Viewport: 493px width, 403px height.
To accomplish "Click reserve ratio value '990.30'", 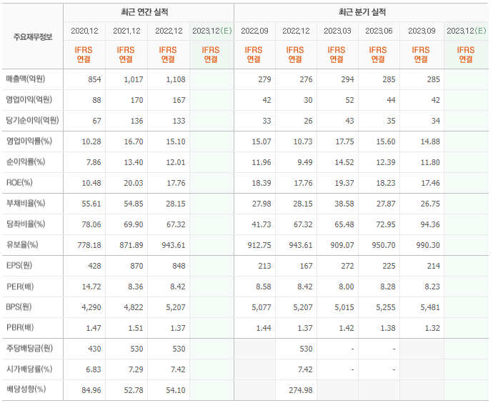I will pos(428,246).
